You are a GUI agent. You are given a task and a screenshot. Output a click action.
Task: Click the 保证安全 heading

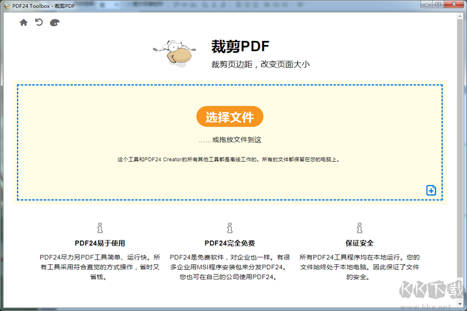tap(360, 243)
